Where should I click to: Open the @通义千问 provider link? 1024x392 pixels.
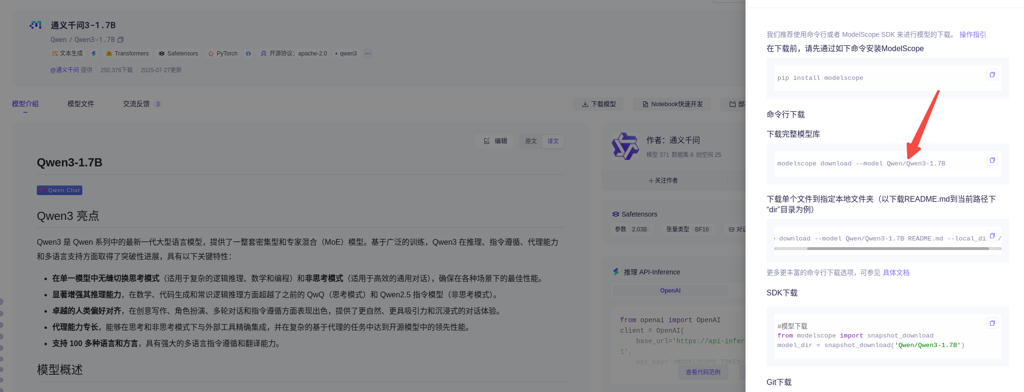point(65,70)
